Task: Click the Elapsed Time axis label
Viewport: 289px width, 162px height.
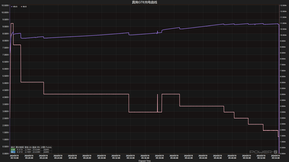Action: click(x=144, y=161)
